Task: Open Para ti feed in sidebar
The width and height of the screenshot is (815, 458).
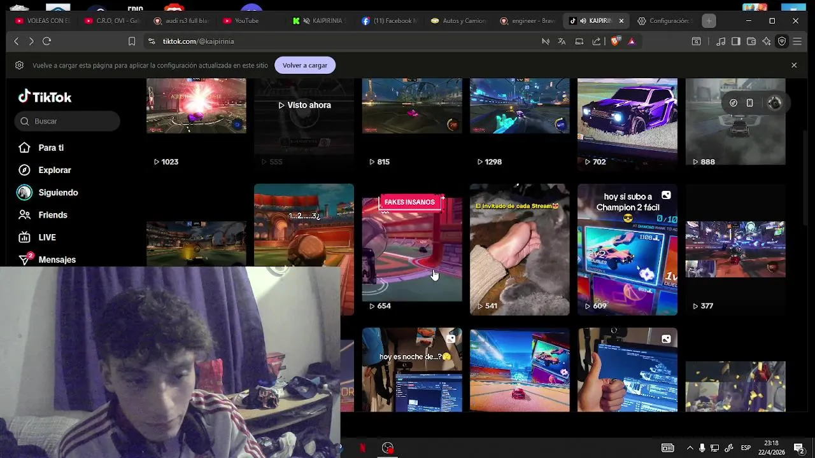Action: [42, 148]
